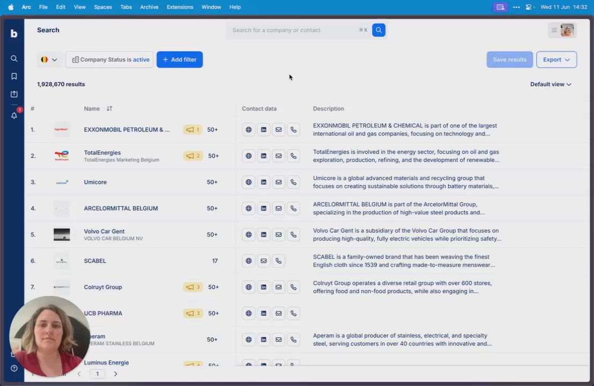Open the exports icon in sidebar
Viewport: 594px width, 386px height.
pos(14,94)
